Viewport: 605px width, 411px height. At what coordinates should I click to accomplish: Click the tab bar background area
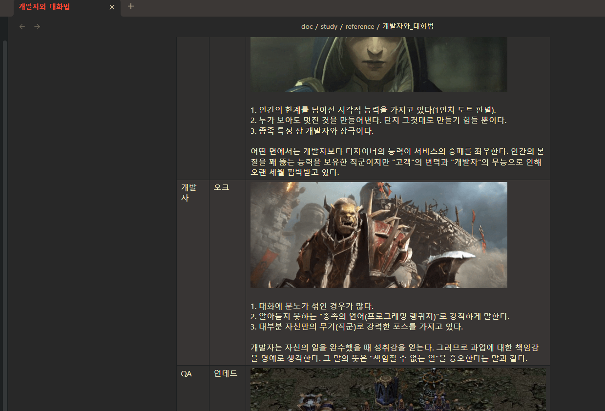click(342, 7)
